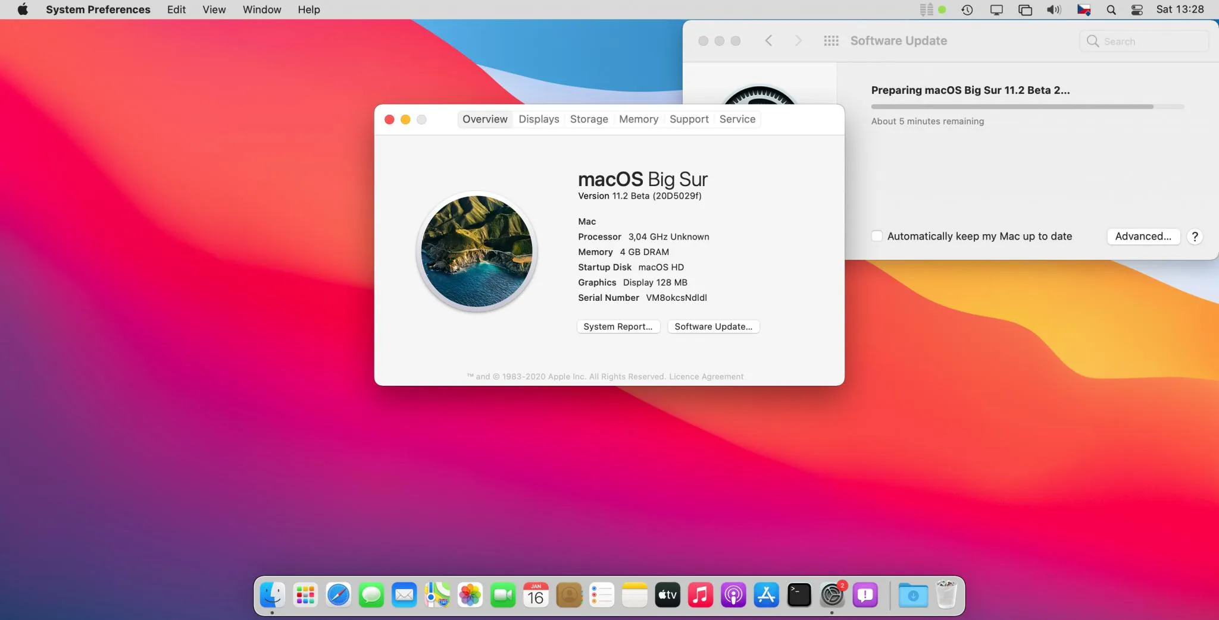1219x620 pixels.
Task: Focus the Search field in Software Update
Action: pos(1144,41)
